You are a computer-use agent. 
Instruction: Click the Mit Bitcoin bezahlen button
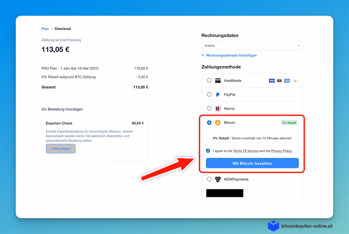[252, 163]
